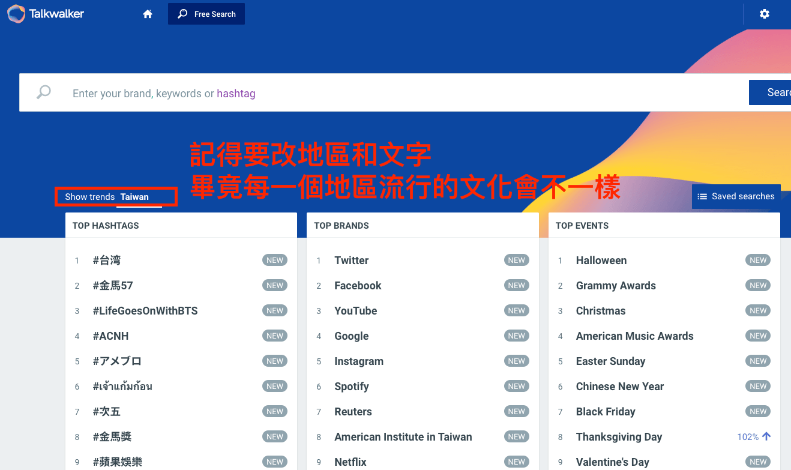Open the settings gear icon
The image size is (791, 470).
(765, 14)
